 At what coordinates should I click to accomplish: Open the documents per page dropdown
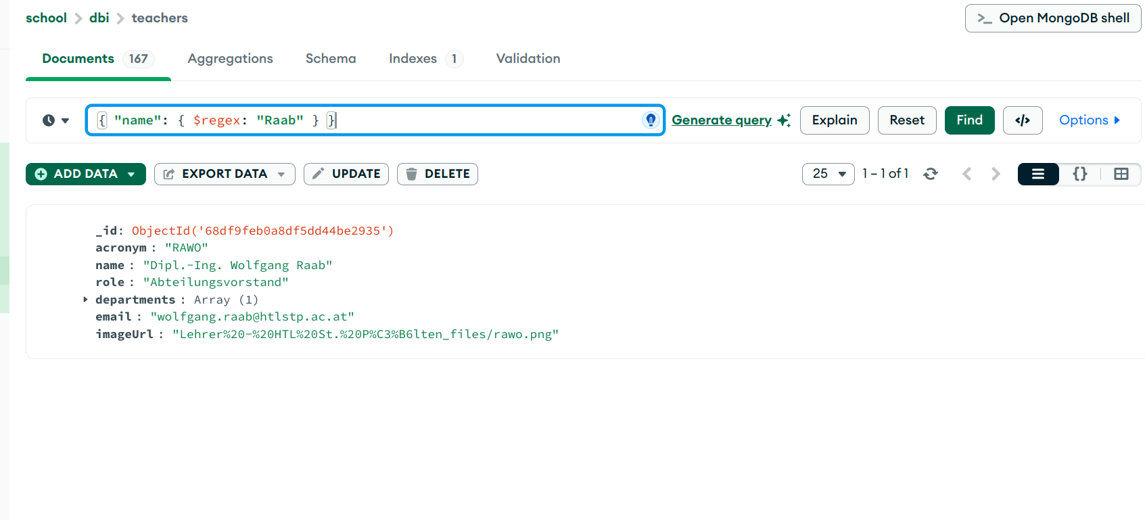pyautogui.click(x=828, y=174)
